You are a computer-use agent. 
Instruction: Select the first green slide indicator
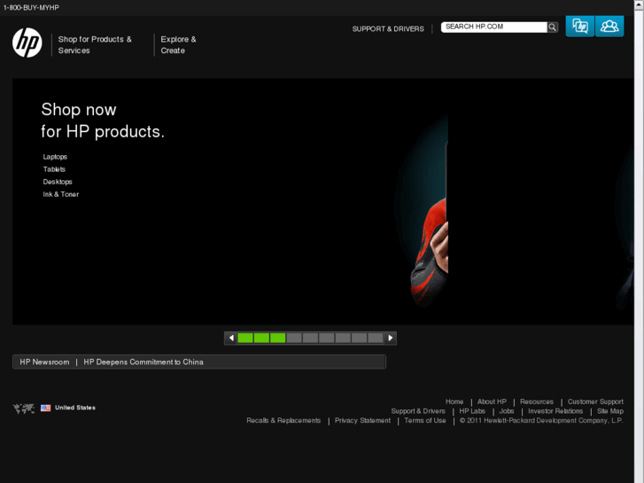(245, 338)
